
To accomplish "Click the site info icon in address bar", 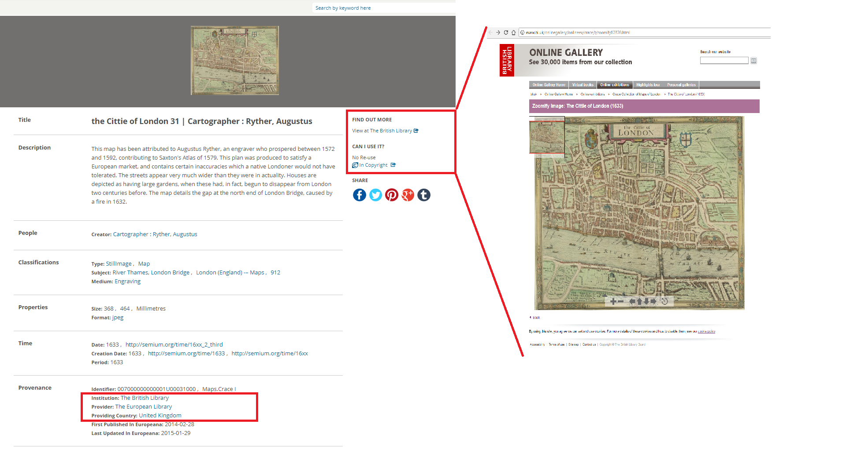I will point(522,33).
